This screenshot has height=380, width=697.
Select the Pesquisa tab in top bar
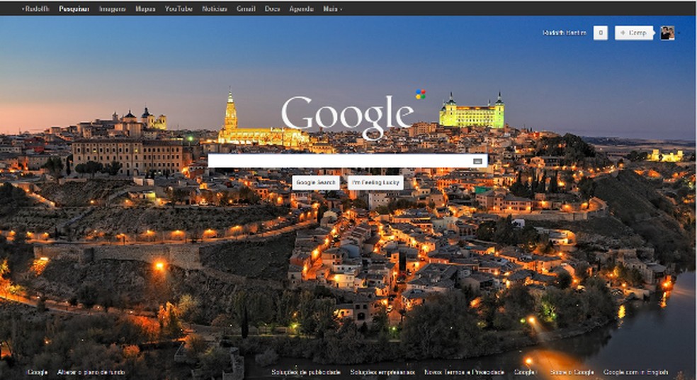click(x=74, y=9)
